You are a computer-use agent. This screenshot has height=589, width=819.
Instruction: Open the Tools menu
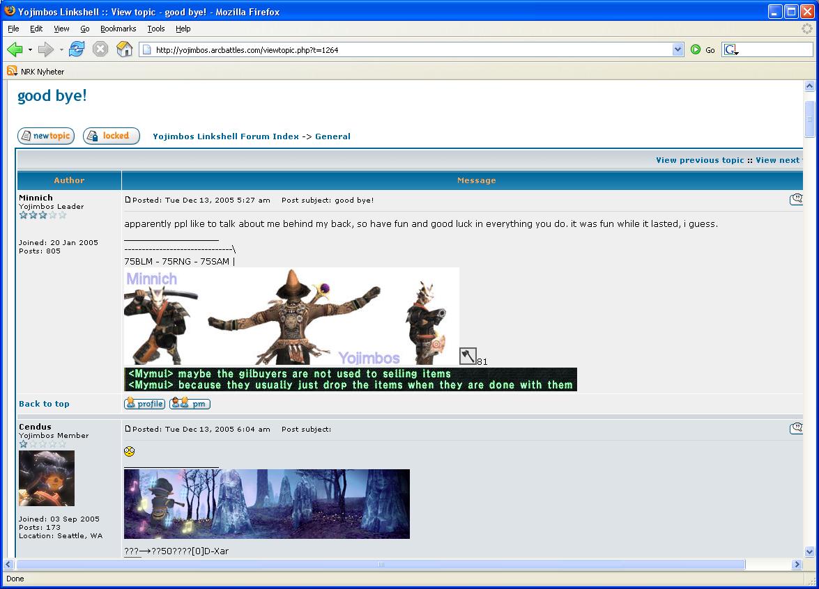155,29
